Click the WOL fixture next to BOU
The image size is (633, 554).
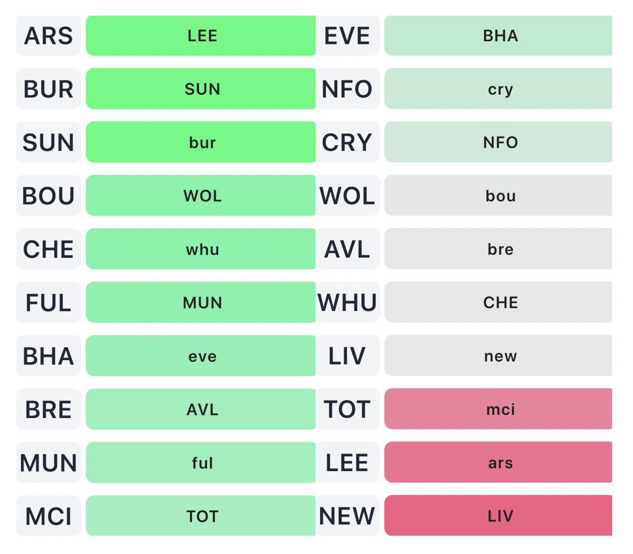(201, 196)
